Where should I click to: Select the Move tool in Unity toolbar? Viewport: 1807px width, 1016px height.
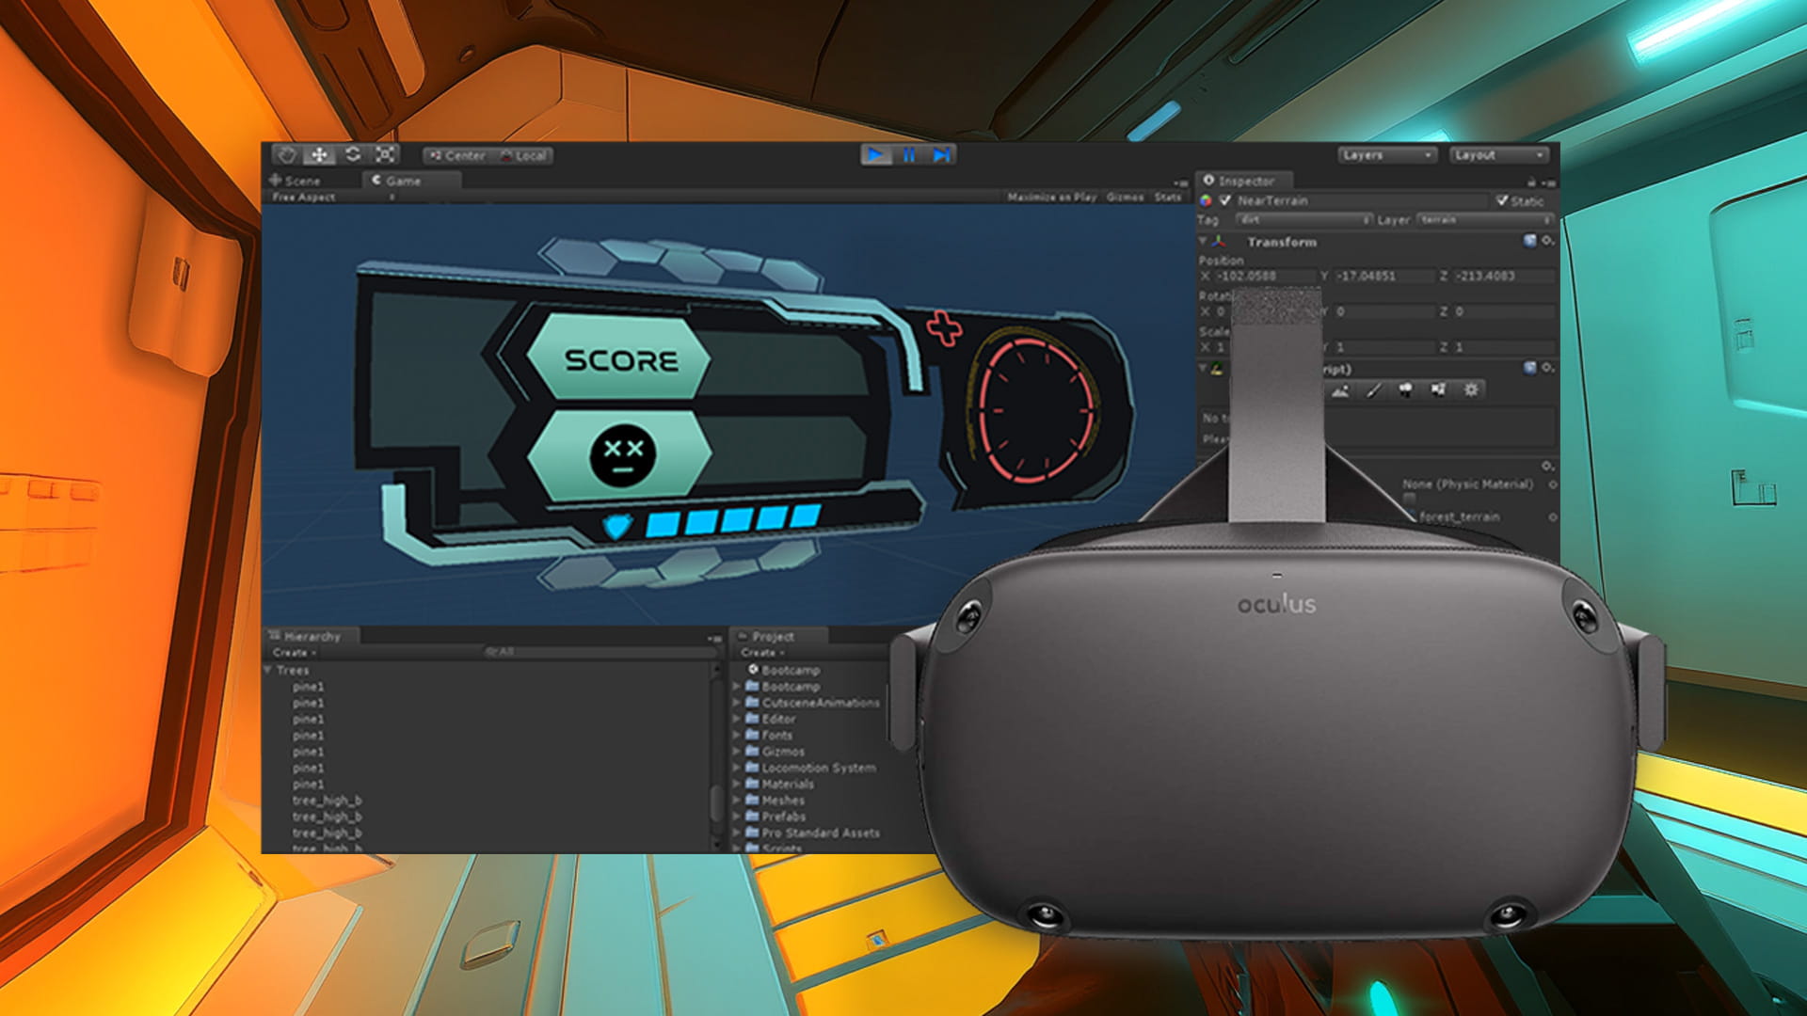point(320,155)
